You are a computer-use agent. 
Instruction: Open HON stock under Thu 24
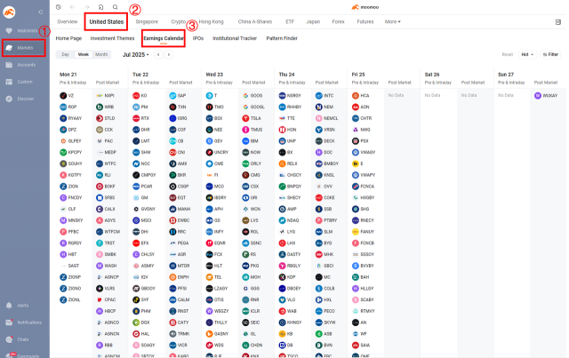tap(288, 130)
